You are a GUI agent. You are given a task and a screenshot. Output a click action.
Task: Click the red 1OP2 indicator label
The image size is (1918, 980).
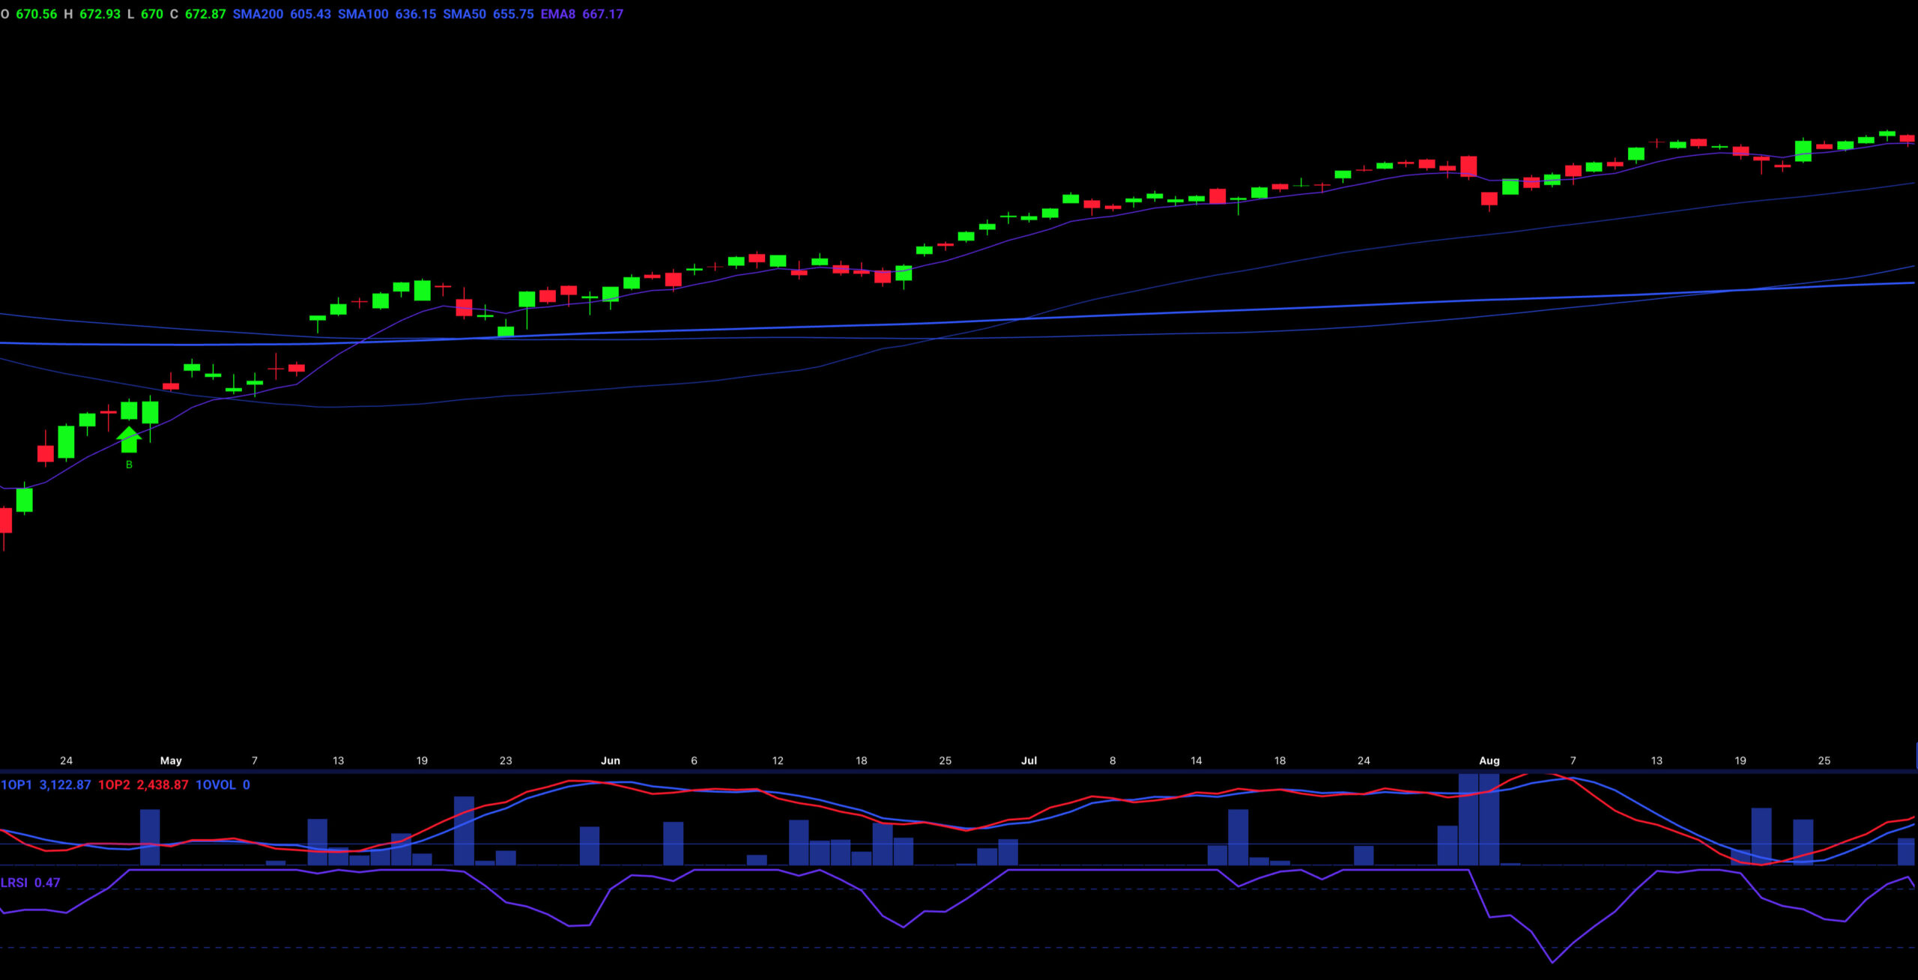pos(114,784)
